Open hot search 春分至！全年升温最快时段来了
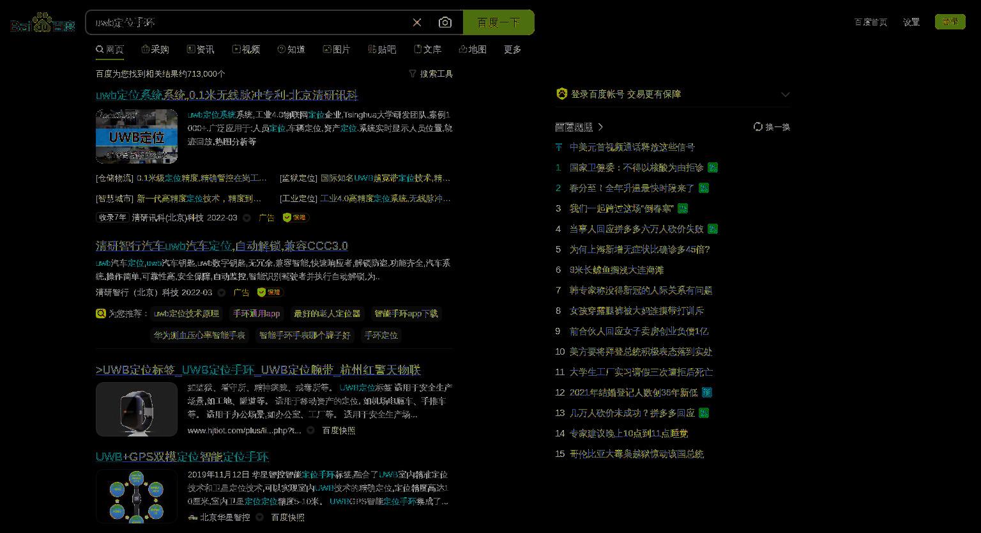This screenshot has width=981, height=533. [632, 188]
